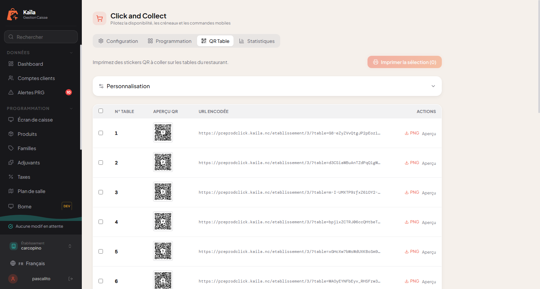Click the QR code thumbnail for table 1
Screen dimensions: 540x289
pos(163,132)
